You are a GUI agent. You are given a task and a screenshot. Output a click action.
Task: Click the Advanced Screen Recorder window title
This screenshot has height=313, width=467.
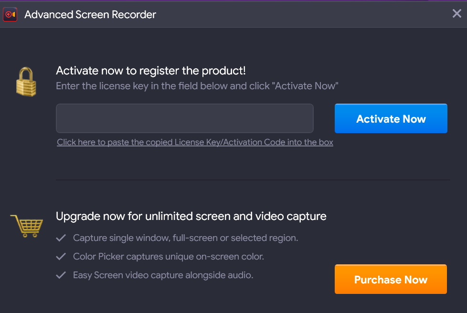pos(90,15)
